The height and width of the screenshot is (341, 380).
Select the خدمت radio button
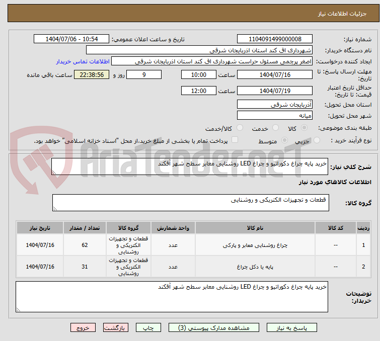click(x=275, y=128)
